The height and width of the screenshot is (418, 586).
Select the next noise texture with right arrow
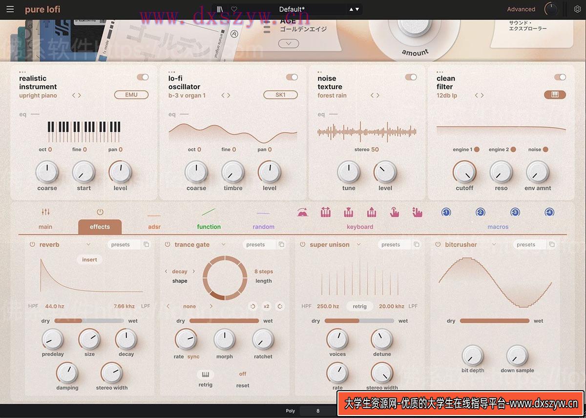pyautogui.click(x=377, y=96)
